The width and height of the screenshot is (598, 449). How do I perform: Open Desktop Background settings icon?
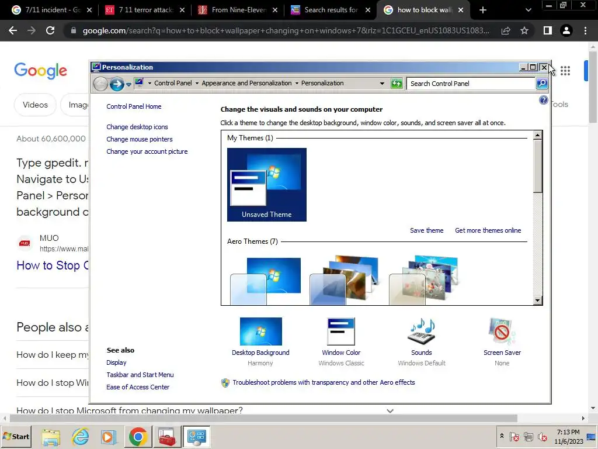point(261,331)
